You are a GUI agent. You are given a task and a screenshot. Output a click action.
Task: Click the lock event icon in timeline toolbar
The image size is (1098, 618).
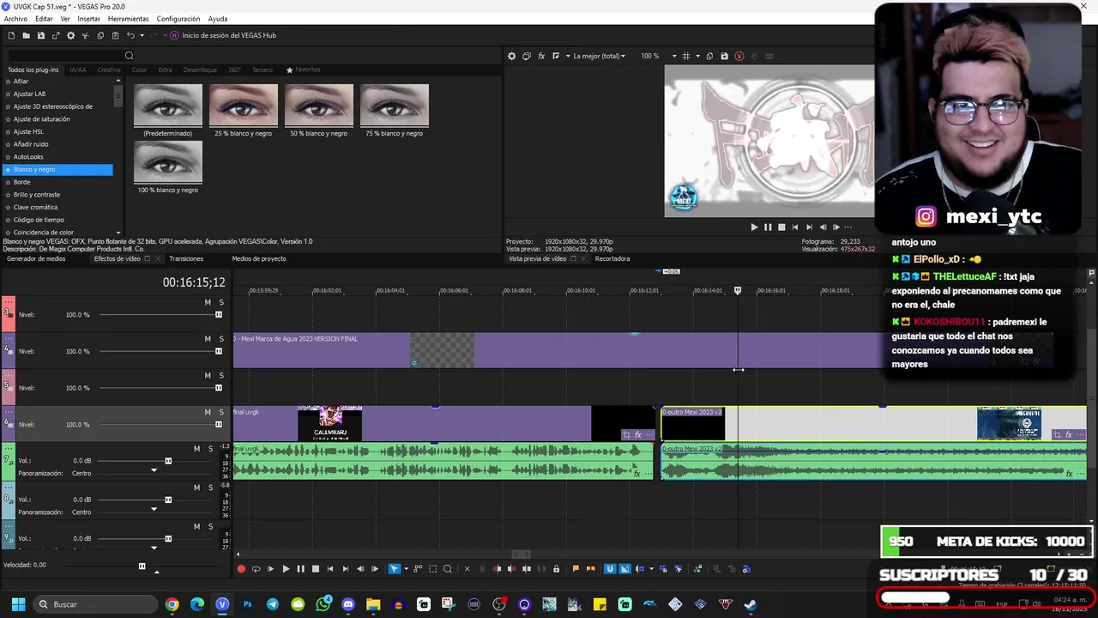(556, 568)
